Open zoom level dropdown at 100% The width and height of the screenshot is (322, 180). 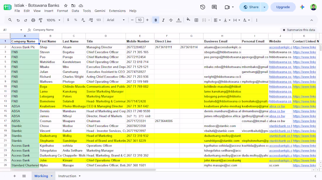coord(53,20)
